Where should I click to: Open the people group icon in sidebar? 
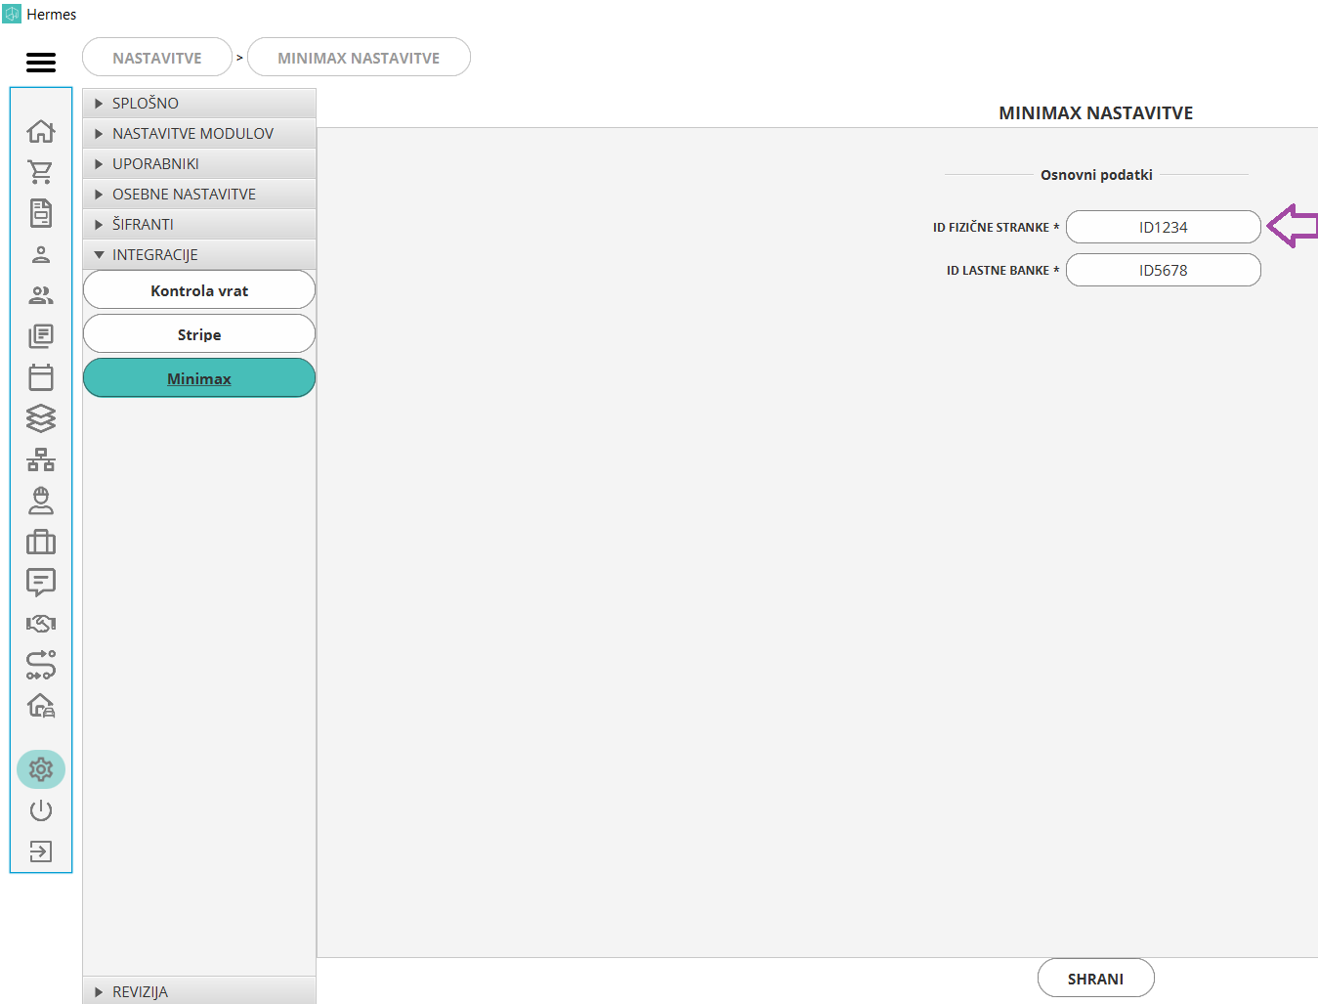[41, 295]
